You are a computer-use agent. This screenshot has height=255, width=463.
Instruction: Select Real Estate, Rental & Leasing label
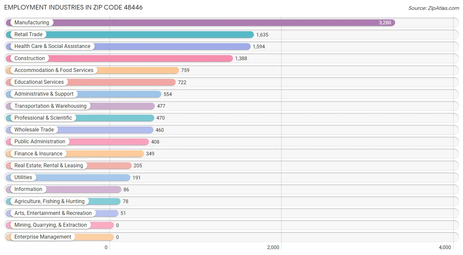click(x=49, y=166)
